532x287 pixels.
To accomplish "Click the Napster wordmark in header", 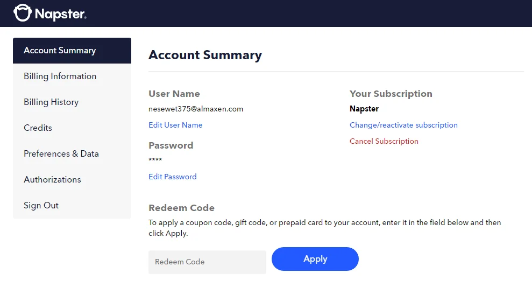I will pos(60,14).
